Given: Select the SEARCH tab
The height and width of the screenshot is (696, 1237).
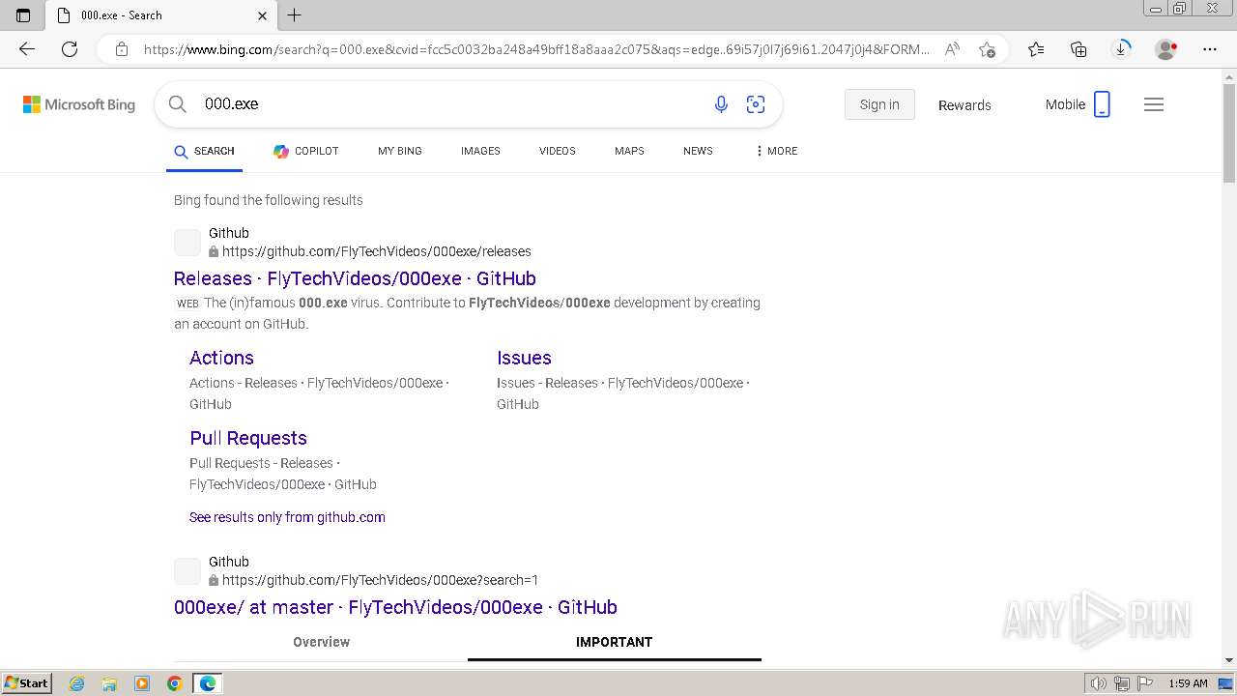Looking at the screenshot, I should pyautogui.click(x=204, y=151).
